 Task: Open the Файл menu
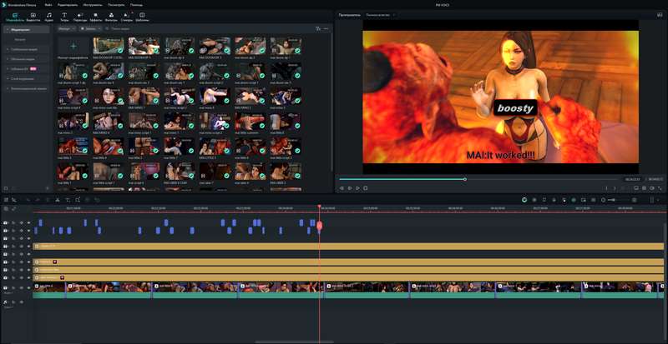(x=48, y=5)
